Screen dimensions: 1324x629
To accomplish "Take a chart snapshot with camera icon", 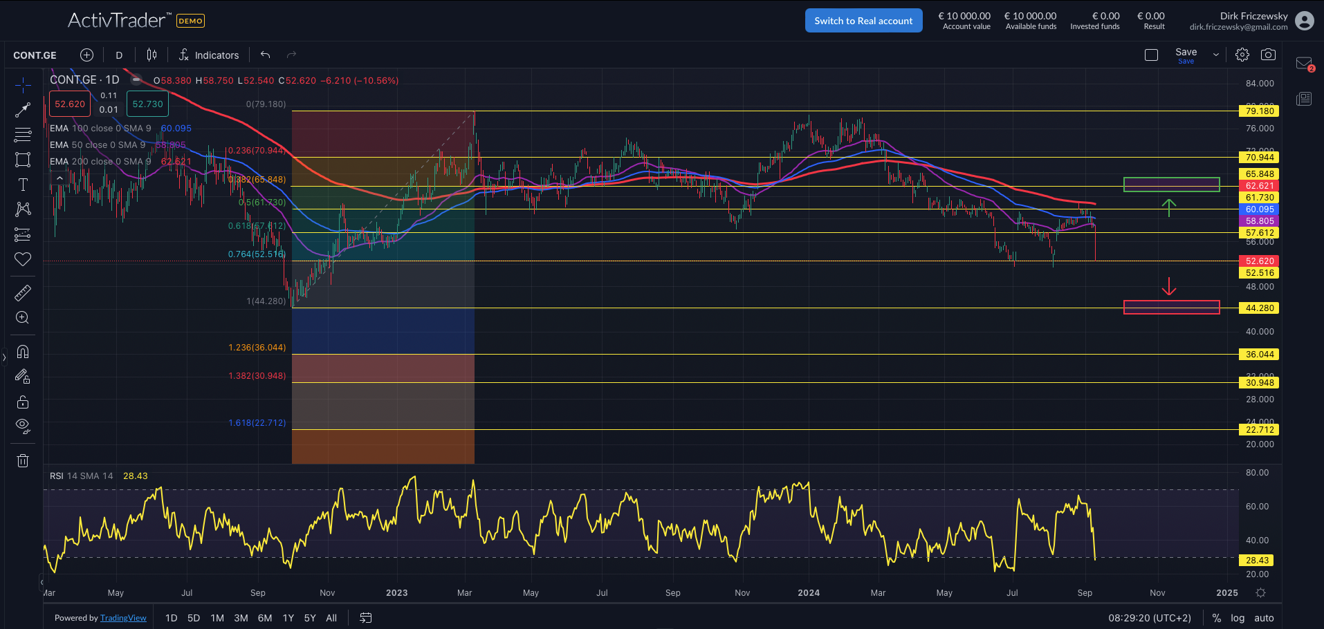I will pos(1268,55).
